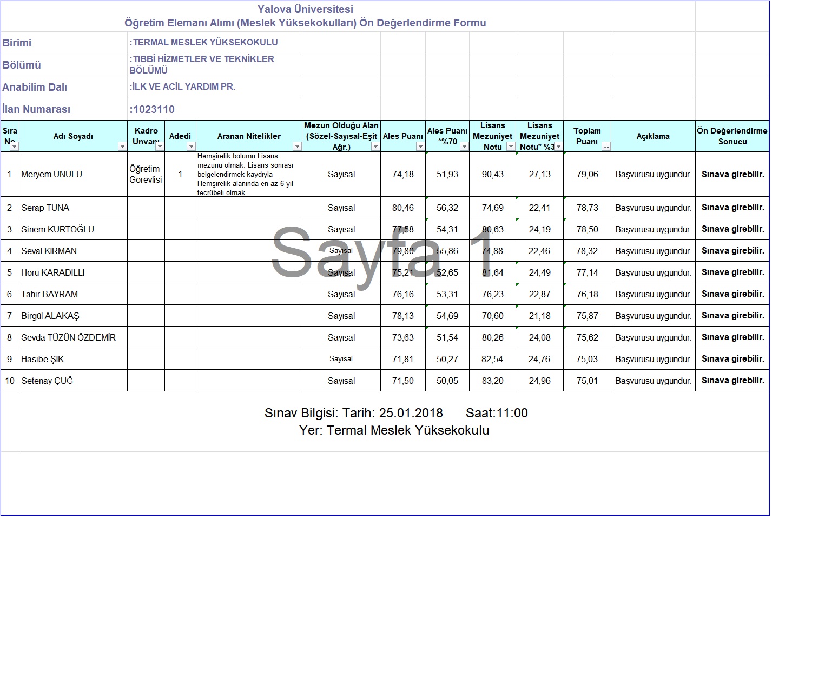The height and width of the screenshot is (692, 825).
Task: Select the İLK VE ACİL YARDIM PR. cell
Action: 214,87
